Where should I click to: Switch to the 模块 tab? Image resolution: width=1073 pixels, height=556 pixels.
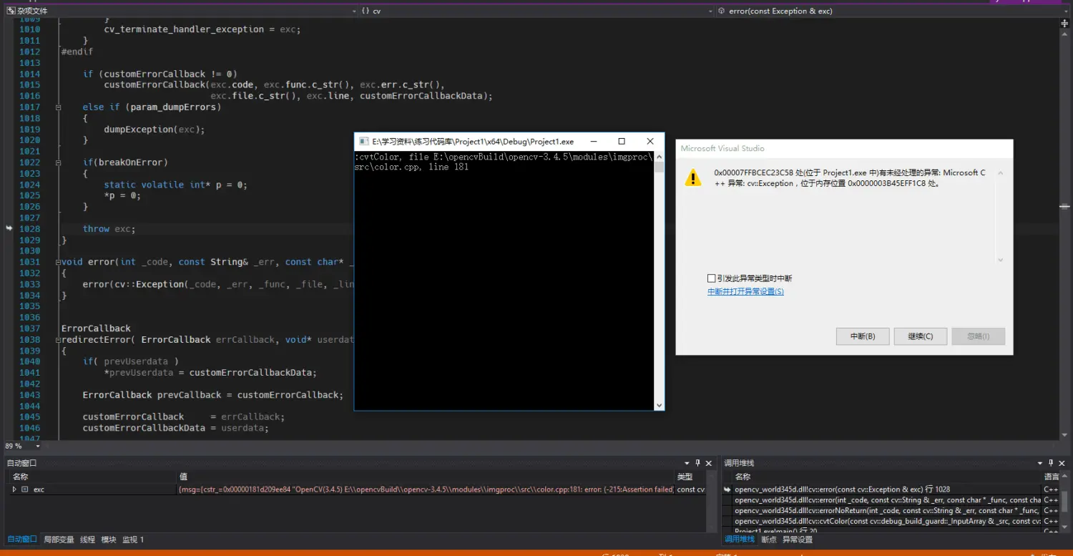pos(109,540)
